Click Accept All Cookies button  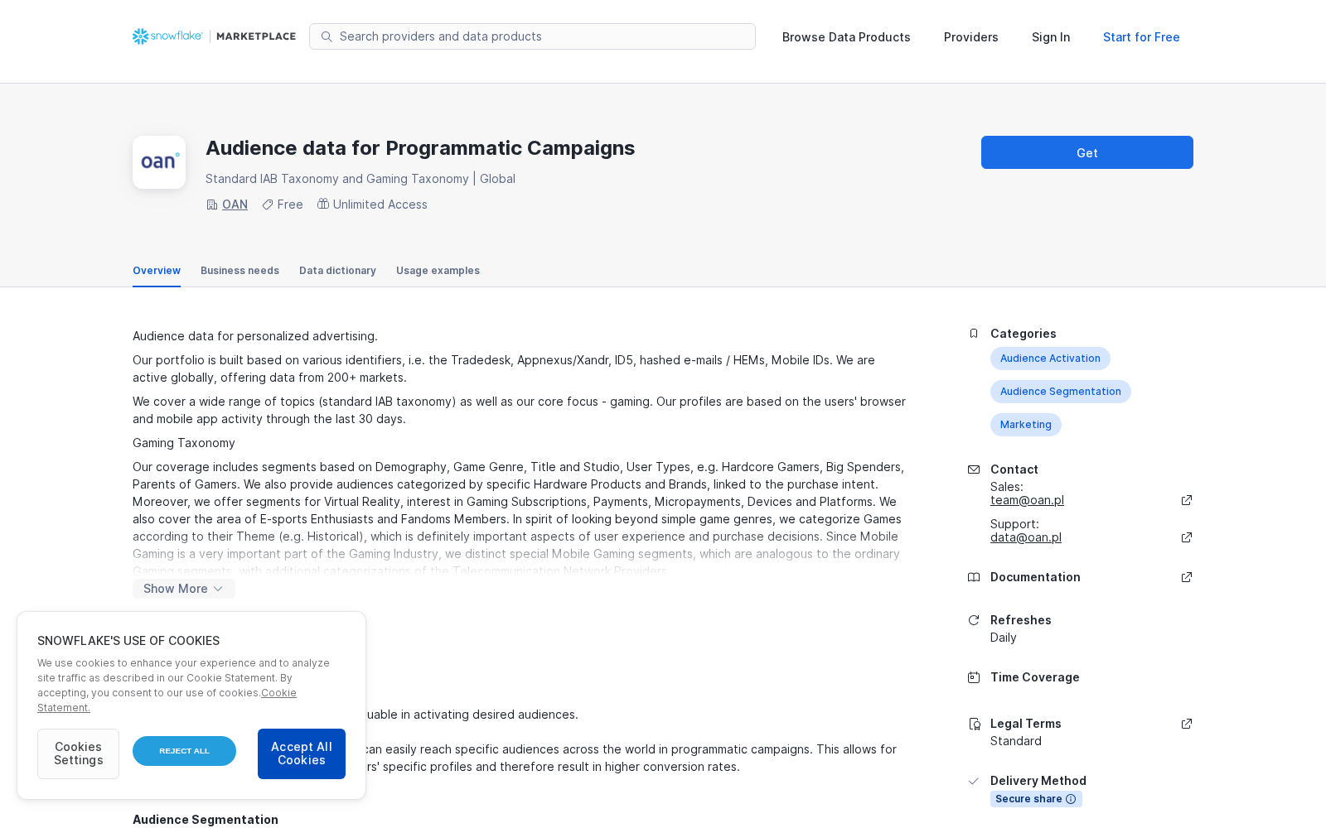coord(302,753)
